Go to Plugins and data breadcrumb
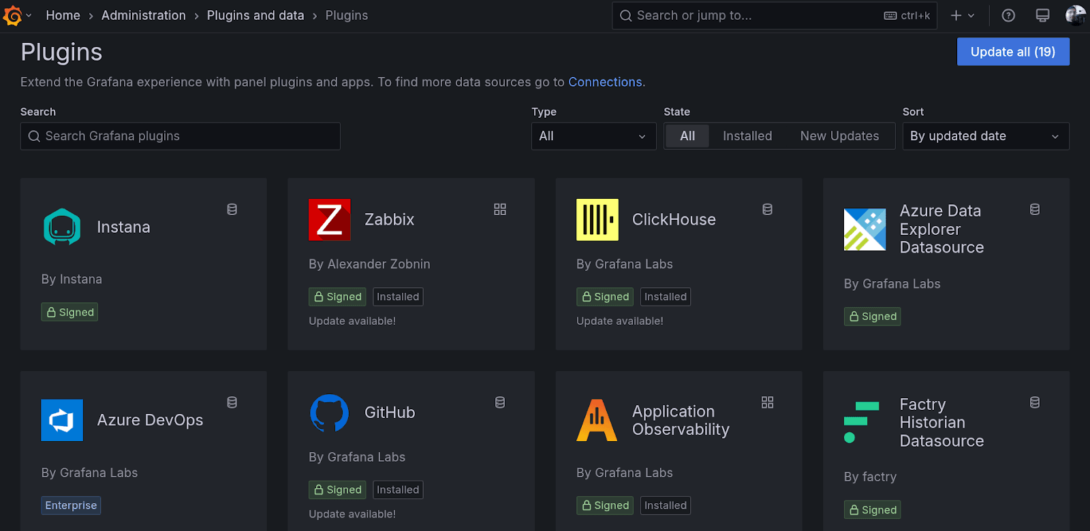The image size is (1090, 531). (255, 15)
